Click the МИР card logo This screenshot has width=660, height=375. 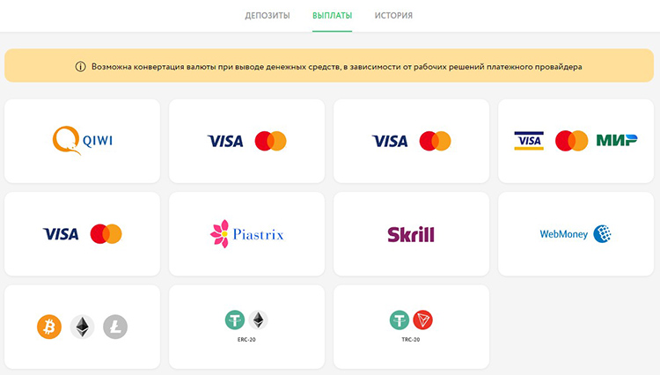617,141
